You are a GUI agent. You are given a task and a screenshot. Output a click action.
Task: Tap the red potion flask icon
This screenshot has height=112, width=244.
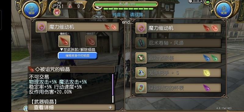pyautogui.click(x=70, y=5)
